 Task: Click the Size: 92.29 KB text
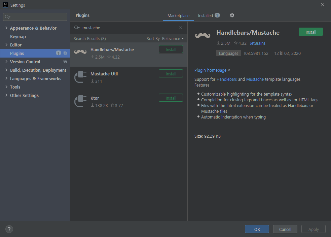208,136
